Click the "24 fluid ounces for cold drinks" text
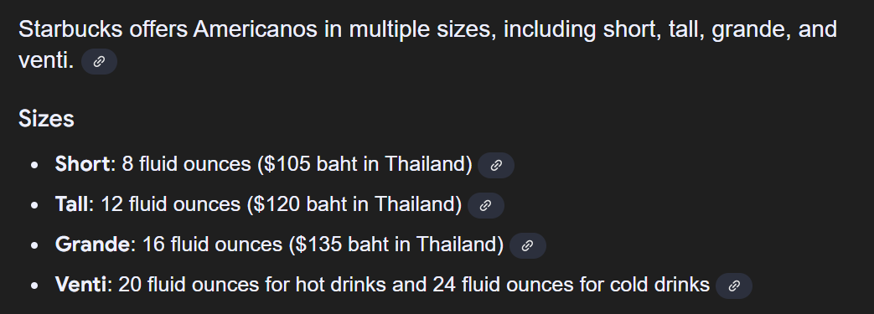874x314 pixels. pos(571,285)
